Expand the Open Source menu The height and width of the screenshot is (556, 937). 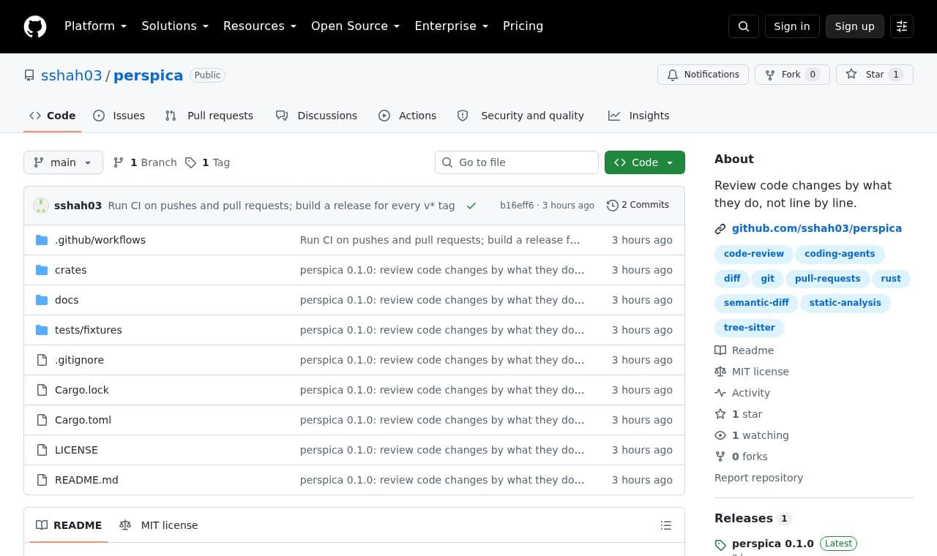click(356, 26)
